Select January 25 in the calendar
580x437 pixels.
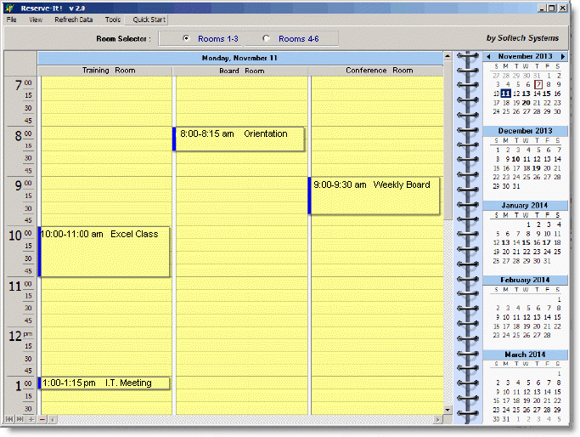click(x=557, y=252)
